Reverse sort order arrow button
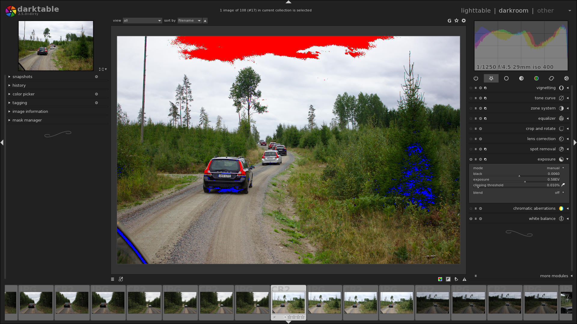Screen dimensions: 577x324 pyautogui.click(x=205, y=21)
